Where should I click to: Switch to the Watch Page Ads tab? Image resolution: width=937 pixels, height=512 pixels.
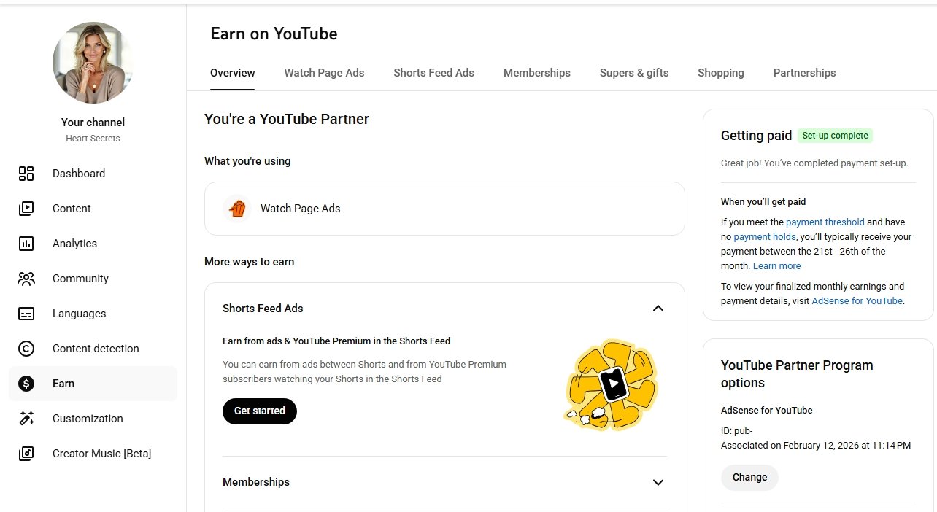(324, 73)
